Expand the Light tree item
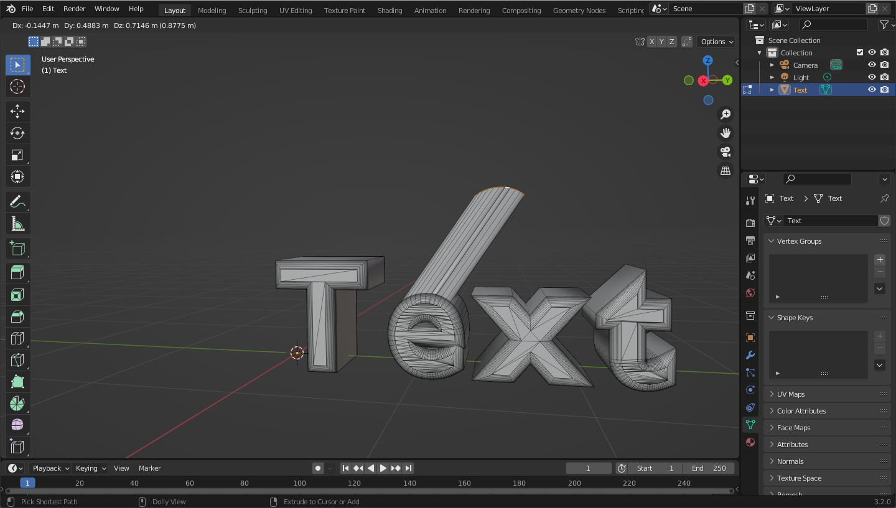Viewport: 896px width, 508px height. (x=772, y=77)
